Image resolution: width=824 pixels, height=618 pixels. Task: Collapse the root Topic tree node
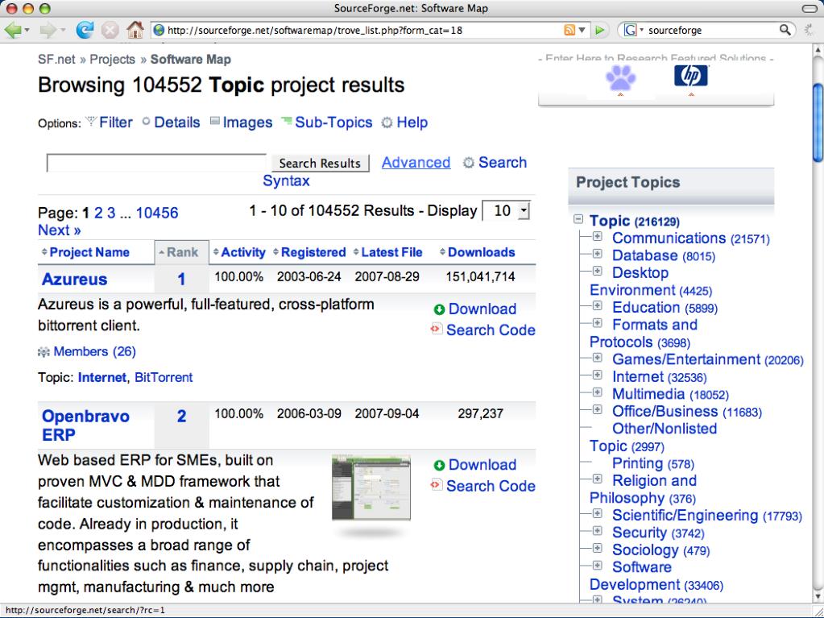pyautogui.click(x=578, y=220)
